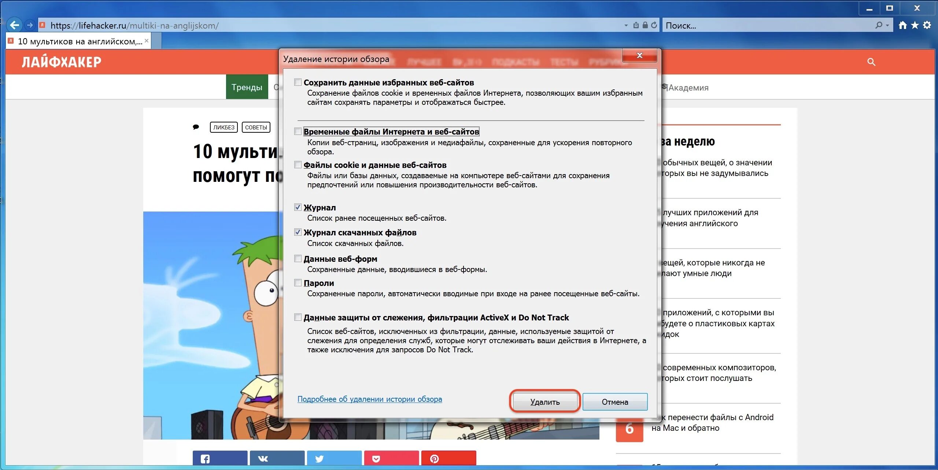Click the Лайфхакер site search icon
938x470 pixels.
[x=871, y=62]
